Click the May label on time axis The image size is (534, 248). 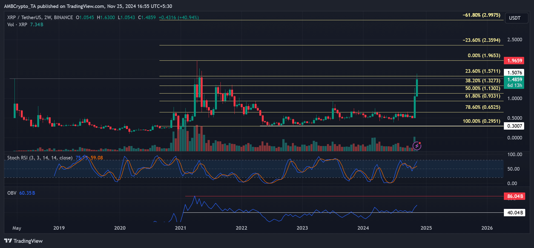pos(17,228)
